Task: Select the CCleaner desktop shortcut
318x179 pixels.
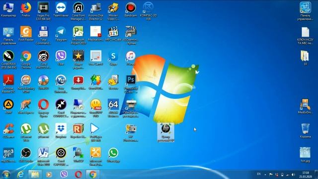Action: coord(8,131)
